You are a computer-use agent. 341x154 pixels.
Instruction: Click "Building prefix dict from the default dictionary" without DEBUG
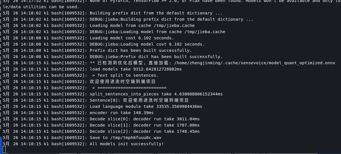click(156, 13)
